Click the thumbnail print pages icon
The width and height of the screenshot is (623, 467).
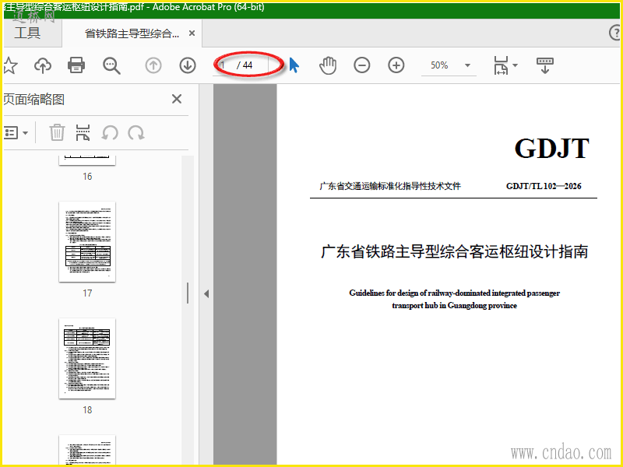click(83, 132)
